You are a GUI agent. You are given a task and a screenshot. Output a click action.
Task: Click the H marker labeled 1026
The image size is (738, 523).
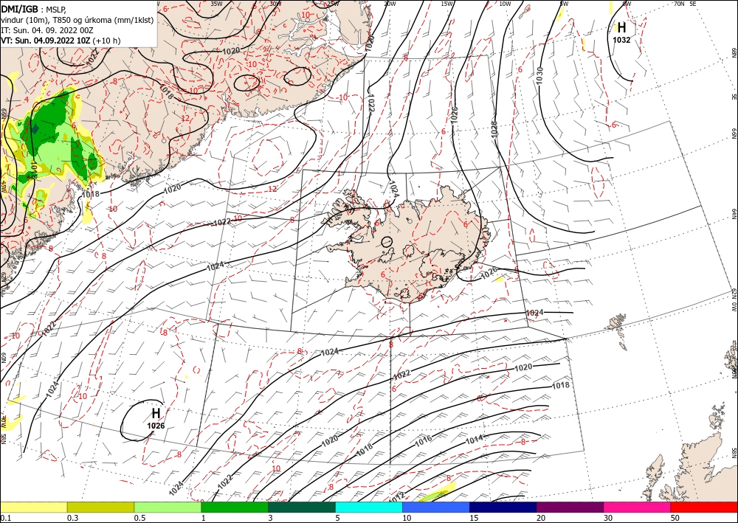tap(156, 413)
